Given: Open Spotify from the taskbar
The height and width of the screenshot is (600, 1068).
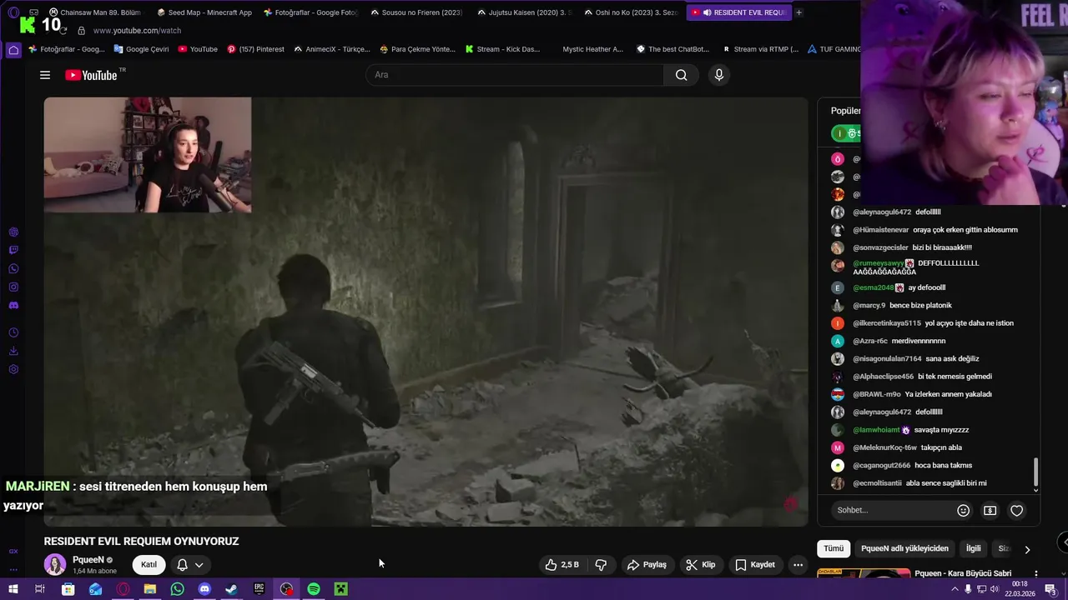Looking at the screenshot, I should [314, 589].
